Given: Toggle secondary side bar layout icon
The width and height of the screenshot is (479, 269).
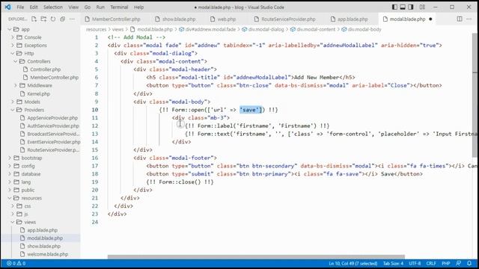Looking at the screenshot, I should click(411, 7).
